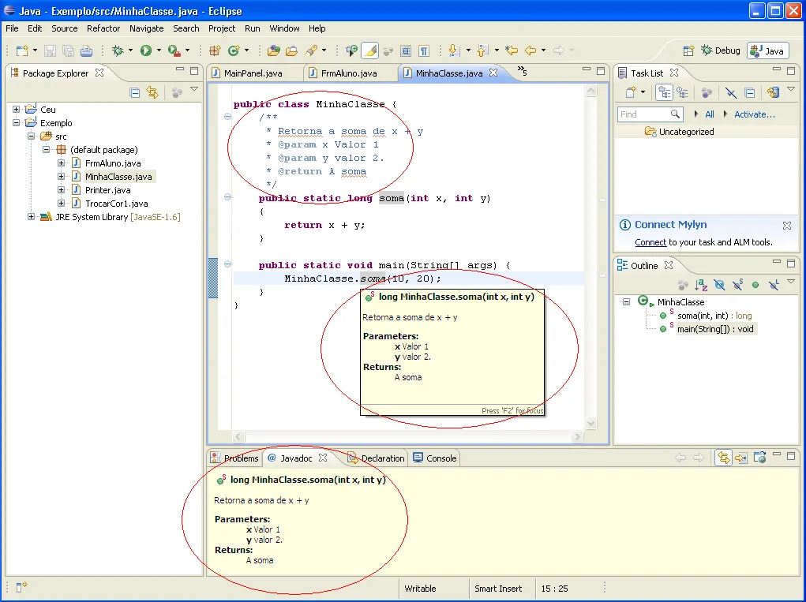The height and width of the screenshot is (602, 806).
Task: Click Collapse All in Package Explorer
Action: (135, 92)
